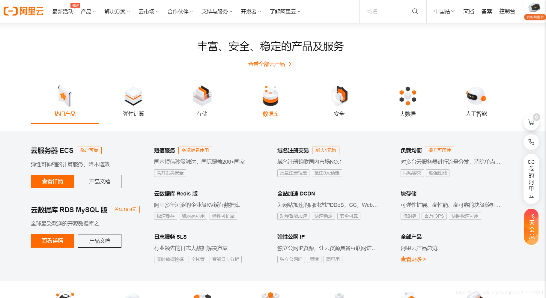Screen dimensions: 546x298
Task: Click 查看详情 button for 云服务器 ECS
Action: [x=52, y=181]
